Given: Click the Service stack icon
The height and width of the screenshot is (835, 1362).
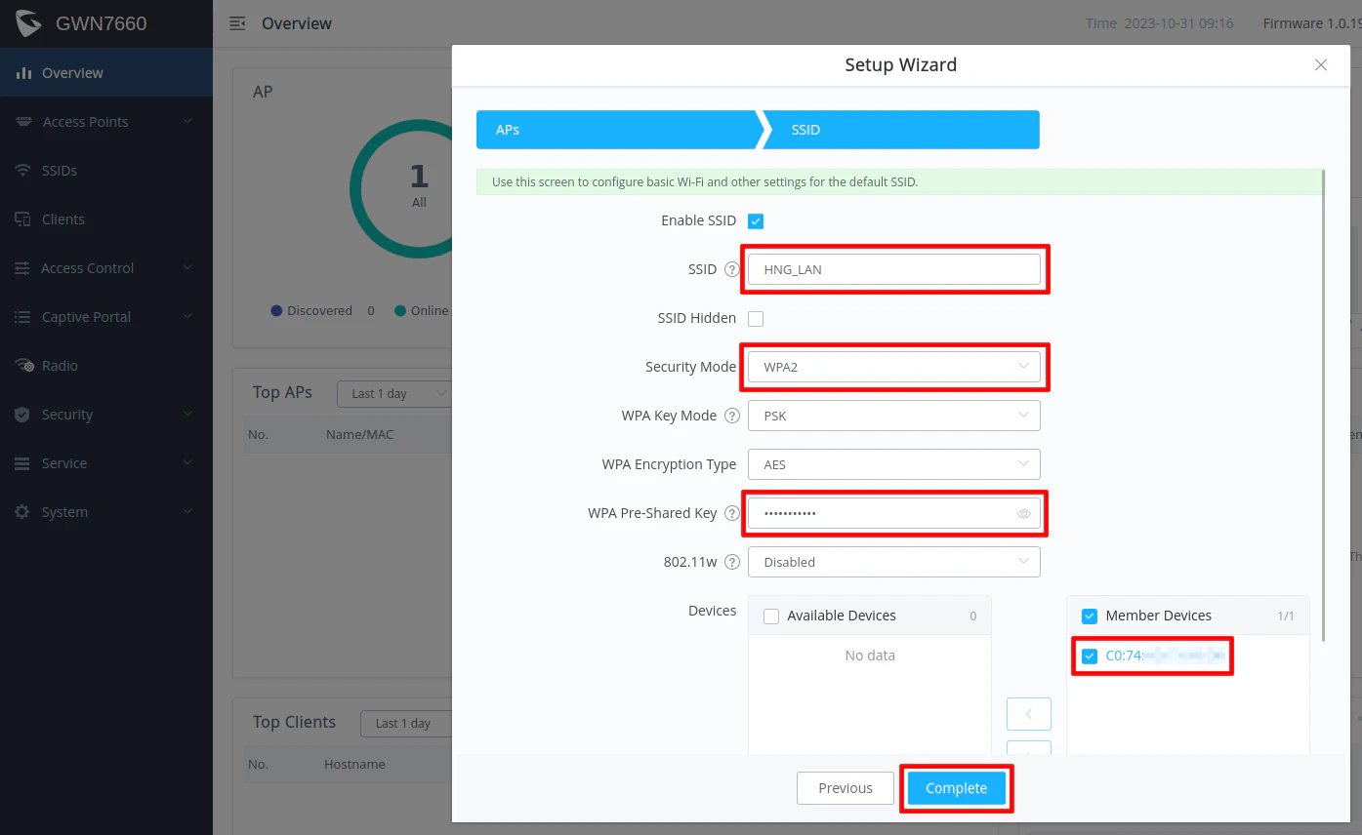Looking at the screenshot, I should click(x=22, y=463).
